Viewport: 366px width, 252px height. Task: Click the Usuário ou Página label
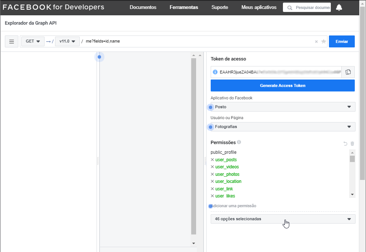(227, 118)
